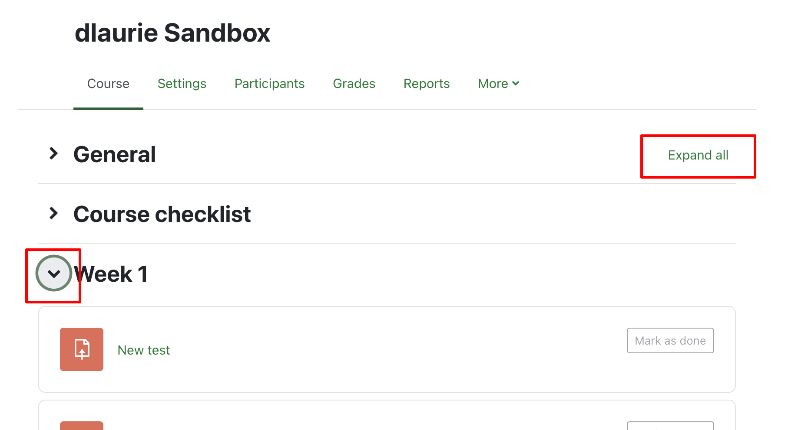Click the General section title
The image size is (788, 430).
tap(115, 155)
